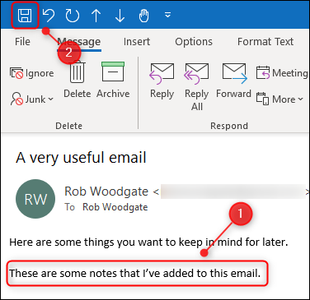Screen dimensions: 310x300
Task: Click the Undo arrow icon
Action: click(49, 15)
